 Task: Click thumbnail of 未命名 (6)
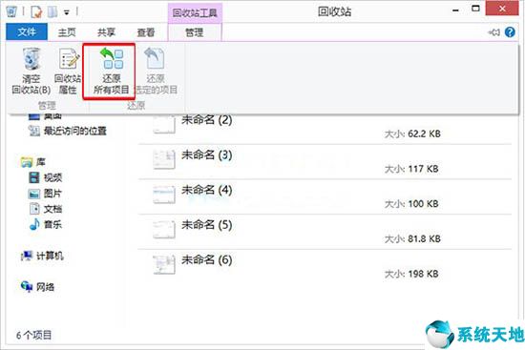(164, 264)
